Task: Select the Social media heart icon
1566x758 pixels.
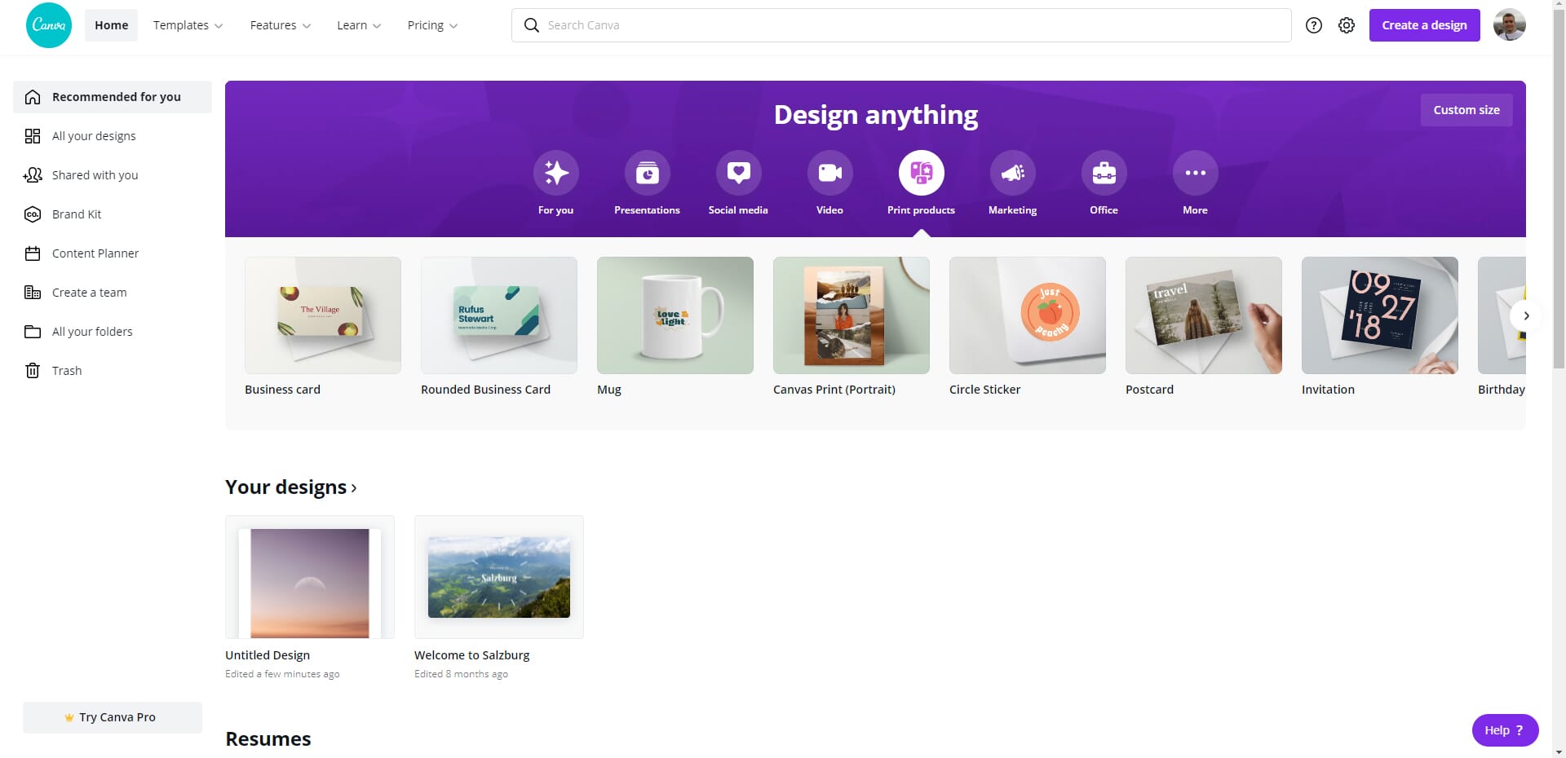Action: pyautogui.click(x=739, y=173)
